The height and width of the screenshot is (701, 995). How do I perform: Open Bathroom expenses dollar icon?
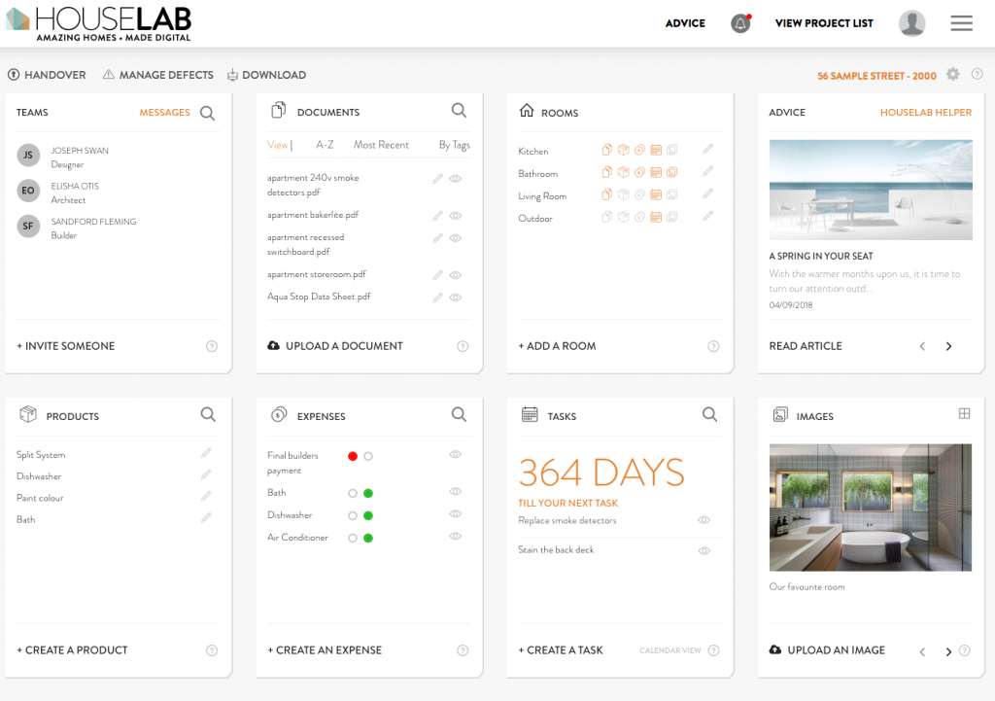point(639,172)
